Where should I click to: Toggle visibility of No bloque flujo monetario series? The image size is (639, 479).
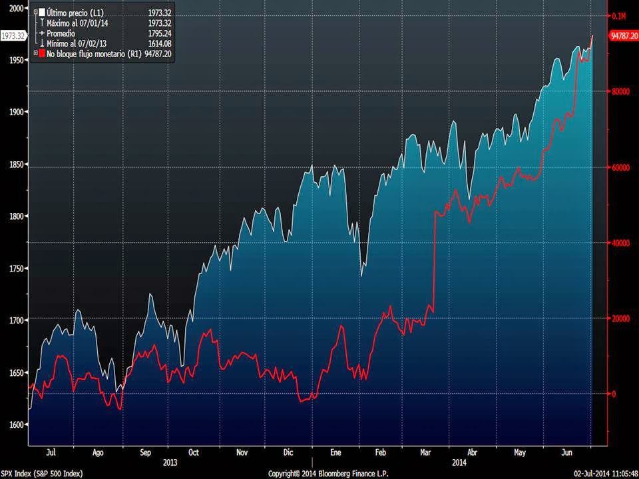[43, 53]
